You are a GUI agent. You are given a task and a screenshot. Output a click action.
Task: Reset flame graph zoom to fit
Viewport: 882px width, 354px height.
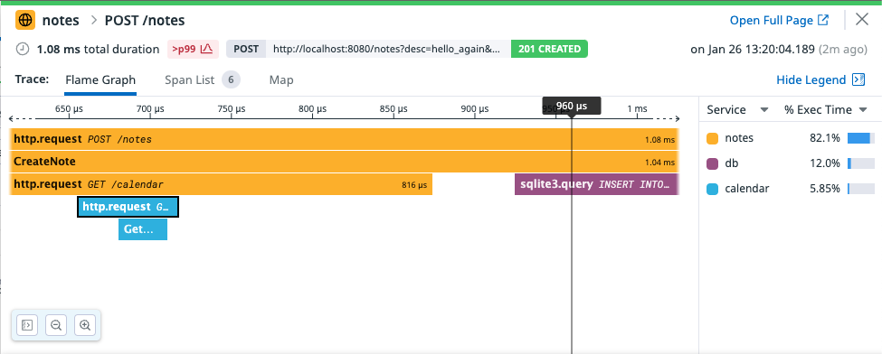point(27,325)
